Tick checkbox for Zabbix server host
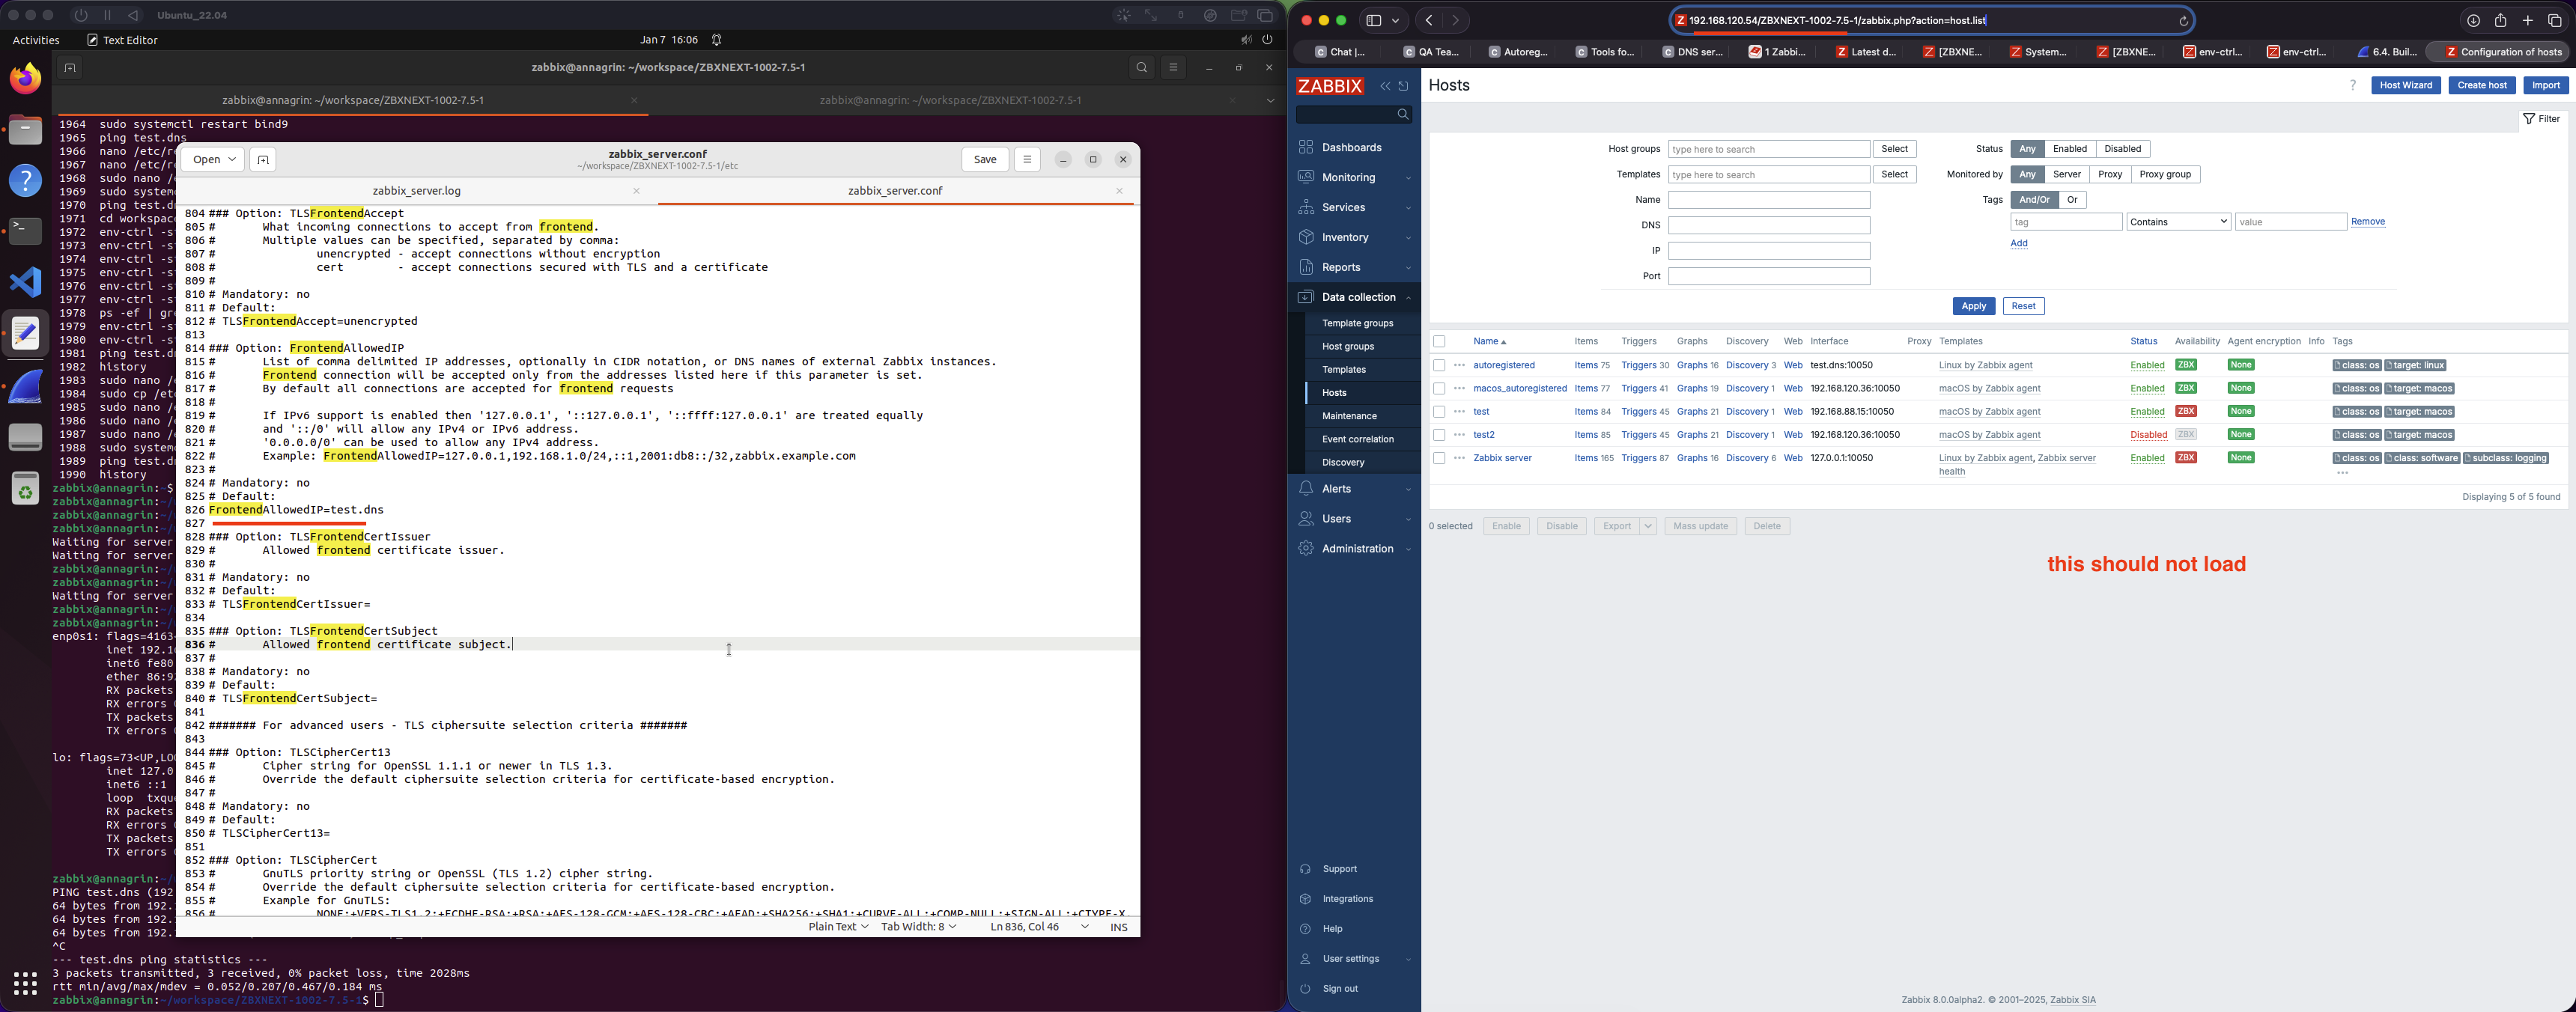 1439,459
